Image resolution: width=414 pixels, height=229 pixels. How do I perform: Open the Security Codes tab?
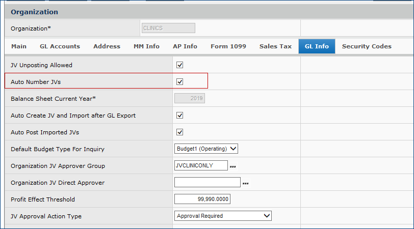[367, 46]
